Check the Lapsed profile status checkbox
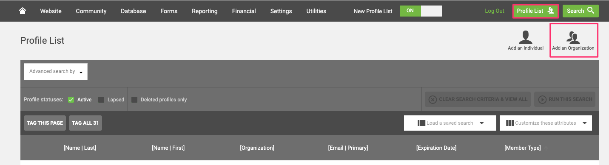The width and height of the screenshot is (609, 165). coord(101,100)
